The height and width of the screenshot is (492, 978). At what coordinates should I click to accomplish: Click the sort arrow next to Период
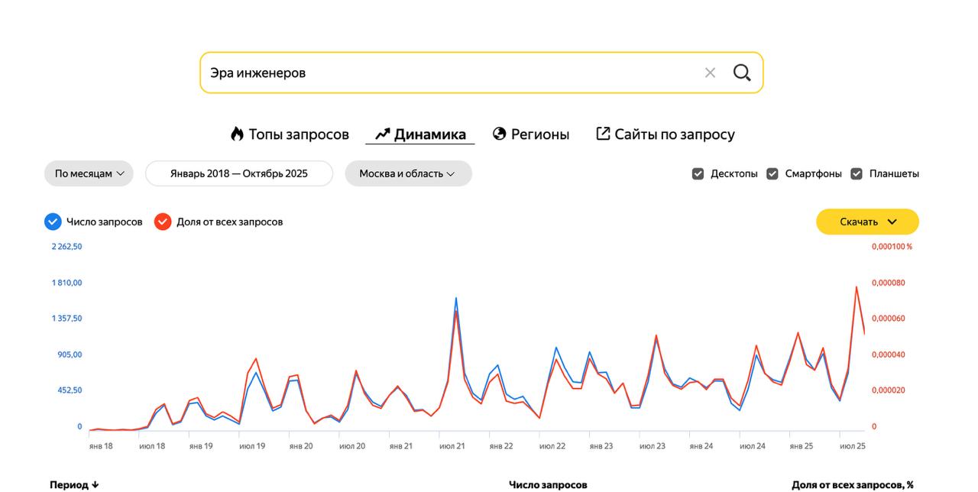96,484
